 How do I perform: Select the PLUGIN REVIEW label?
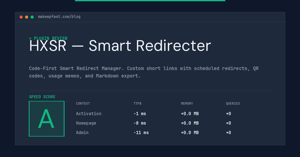[x=48, y=38]
